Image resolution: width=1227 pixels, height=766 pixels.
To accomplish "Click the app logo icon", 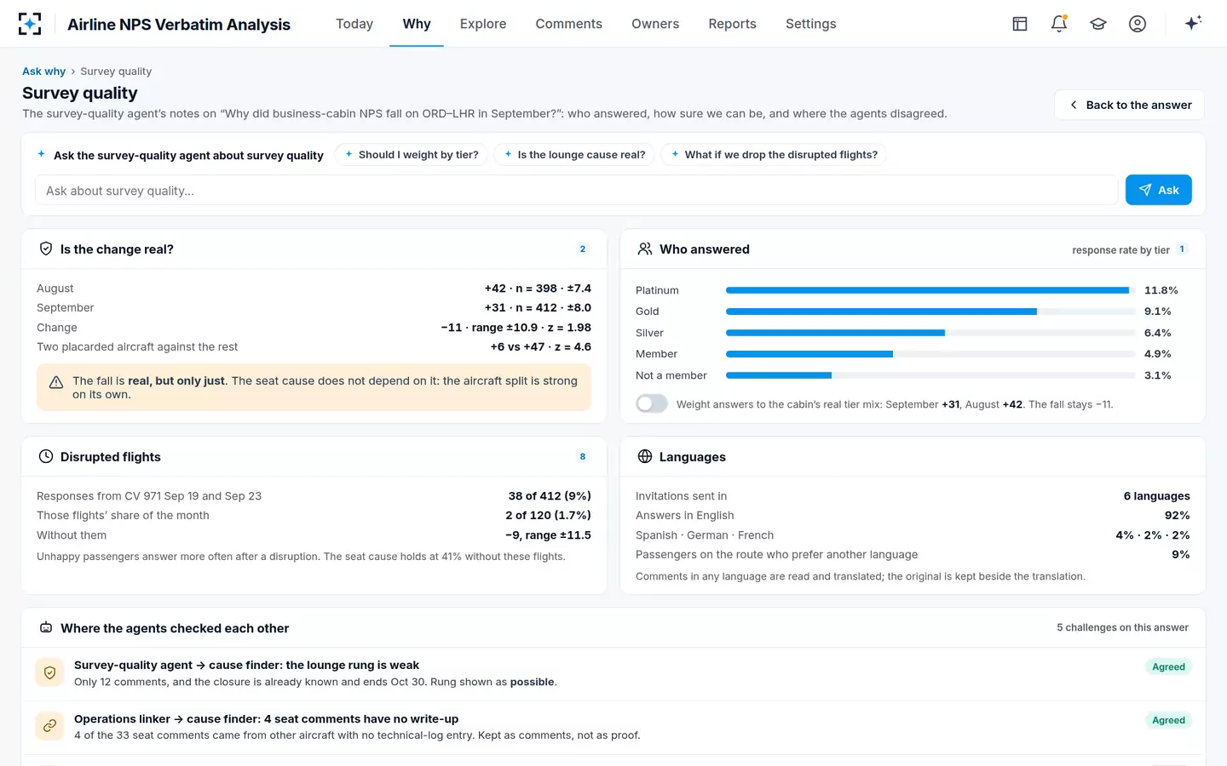I will 30,24.
